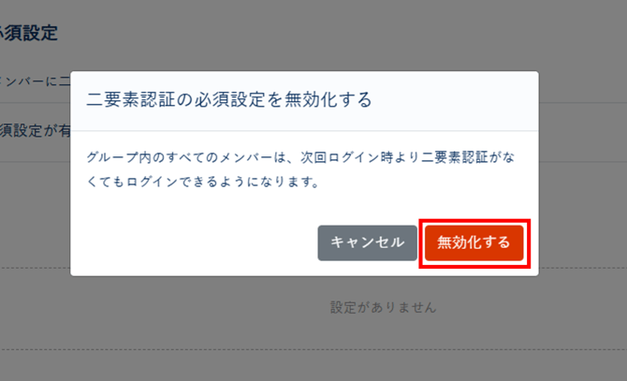Click the dark backdrop above the dialog

pos(304,36)
